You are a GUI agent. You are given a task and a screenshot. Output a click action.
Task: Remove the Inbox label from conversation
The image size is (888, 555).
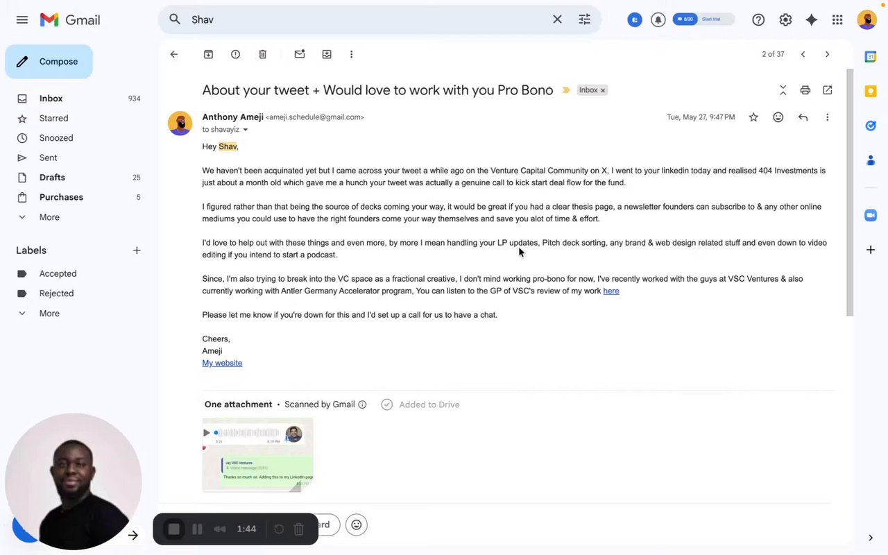pos(603,90)
